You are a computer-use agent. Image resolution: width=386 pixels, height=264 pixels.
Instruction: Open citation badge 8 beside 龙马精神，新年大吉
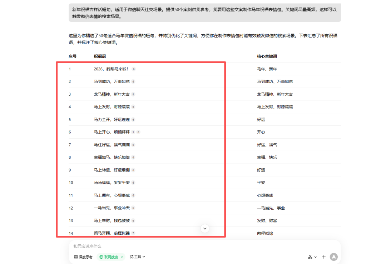pos(133,94)
